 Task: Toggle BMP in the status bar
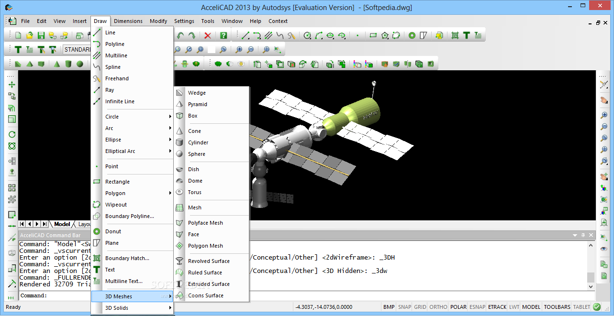click(389, 307)
